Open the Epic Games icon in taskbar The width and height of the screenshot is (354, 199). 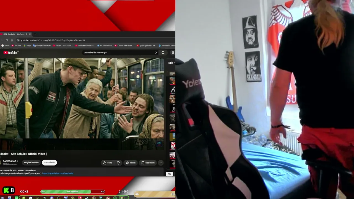point(45,198)
